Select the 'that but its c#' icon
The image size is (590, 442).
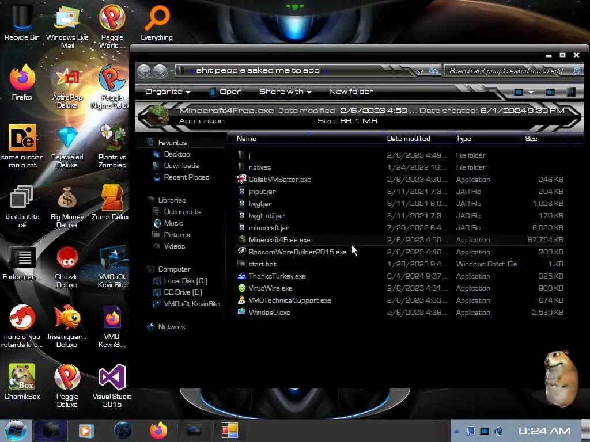(22, 206)
